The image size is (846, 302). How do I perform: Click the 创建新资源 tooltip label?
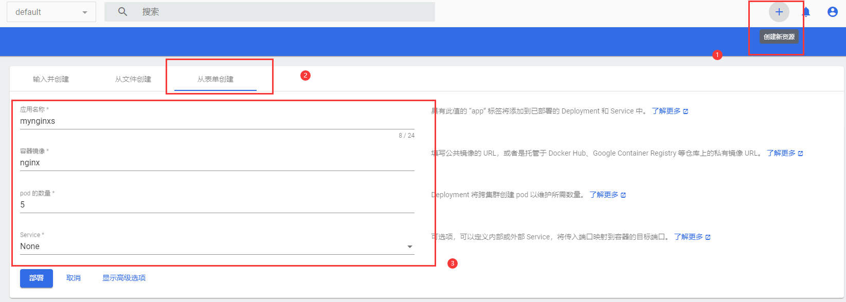point(779,37)
